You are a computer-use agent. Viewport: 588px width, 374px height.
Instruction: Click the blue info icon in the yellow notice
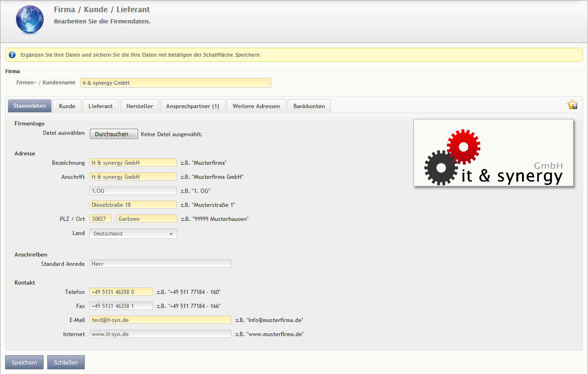[x=12, y=55]
